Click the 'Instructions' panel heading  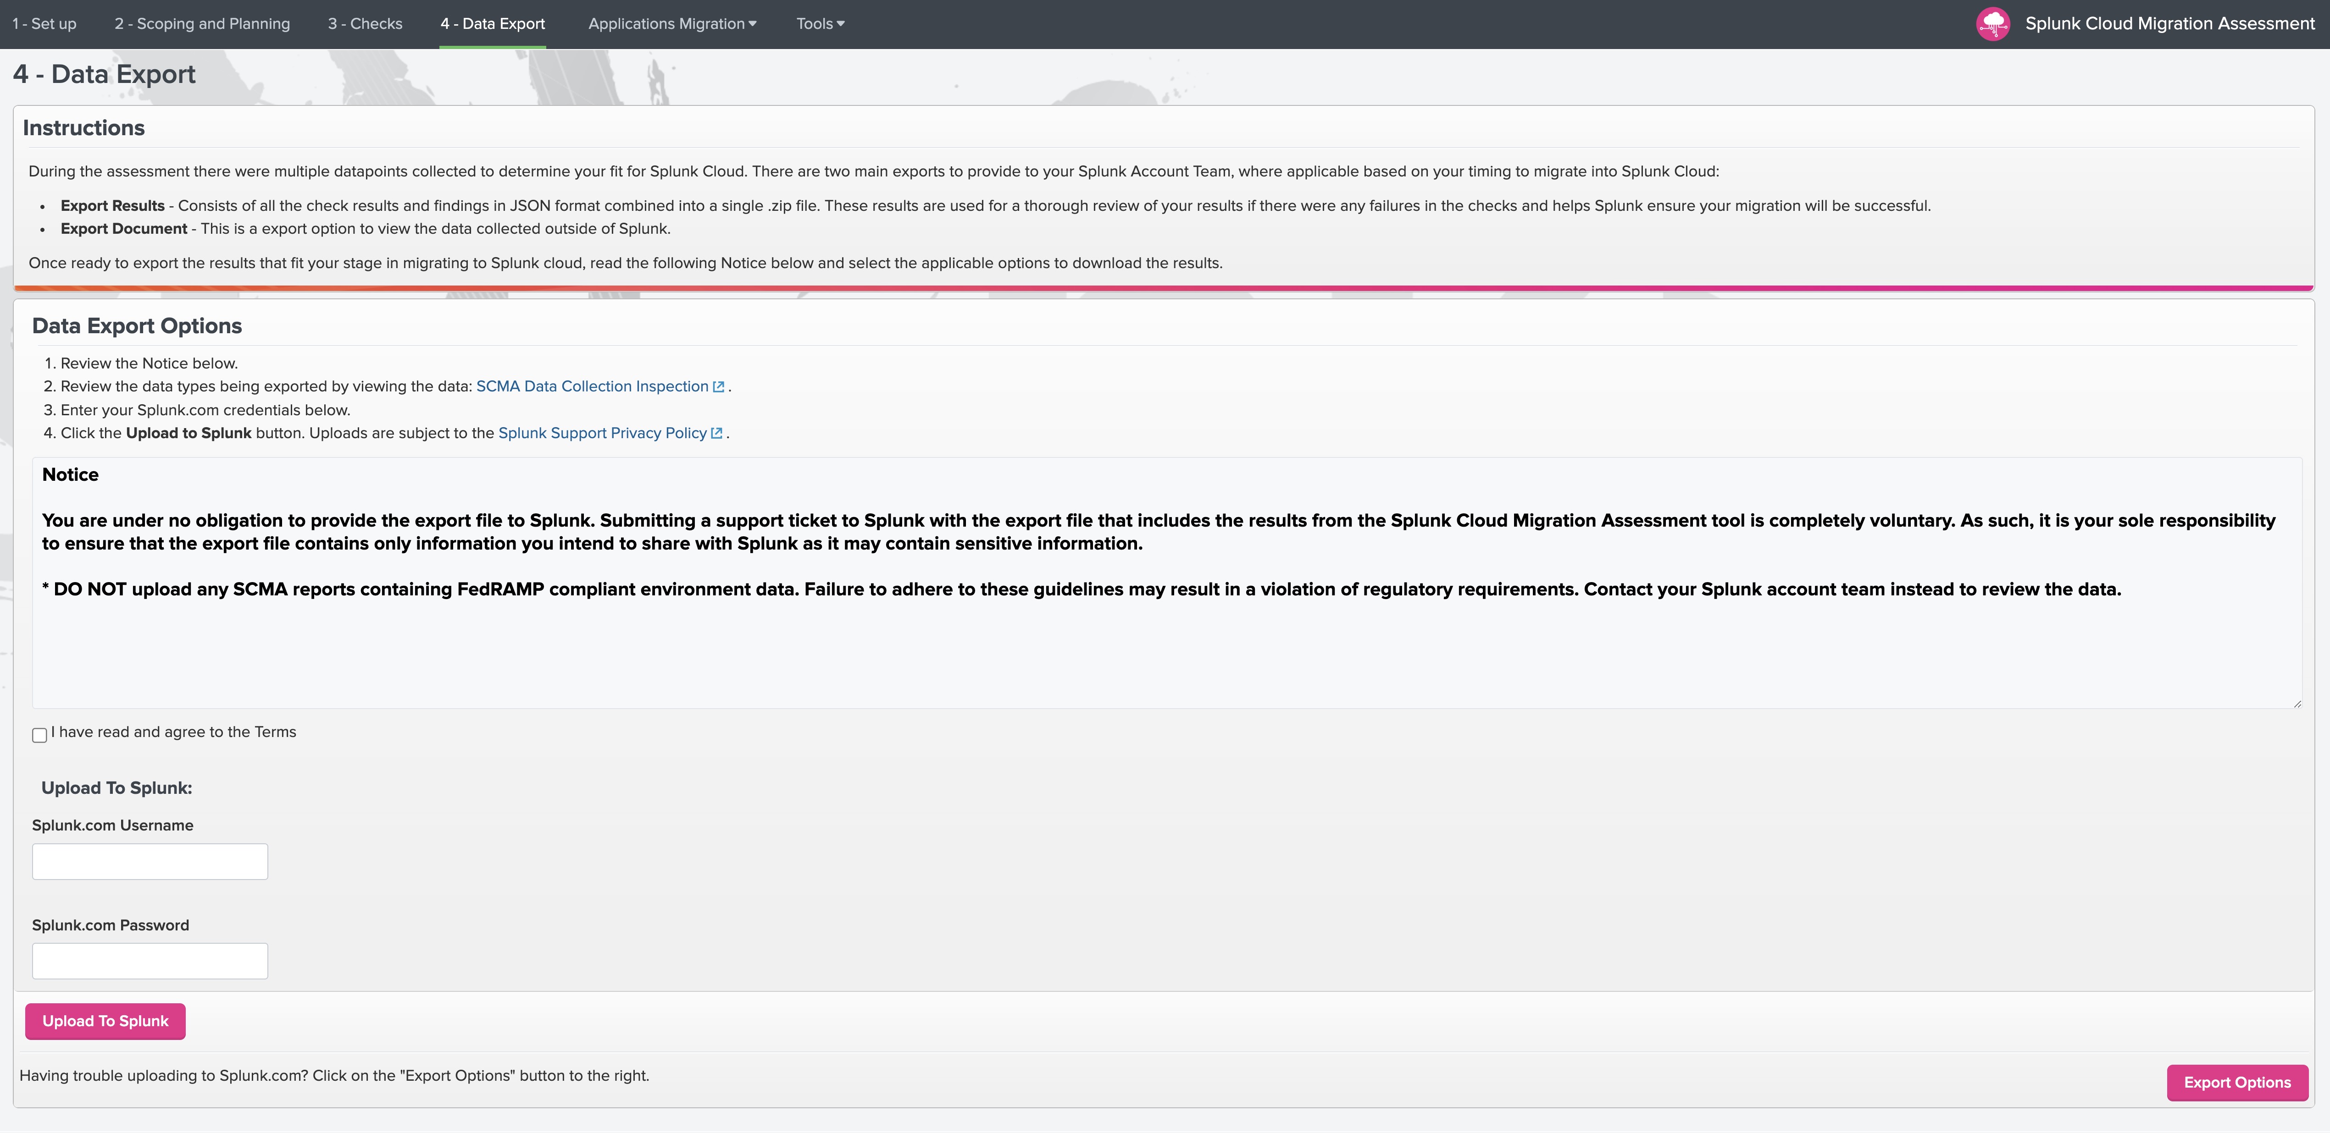[x=84, y=128]
